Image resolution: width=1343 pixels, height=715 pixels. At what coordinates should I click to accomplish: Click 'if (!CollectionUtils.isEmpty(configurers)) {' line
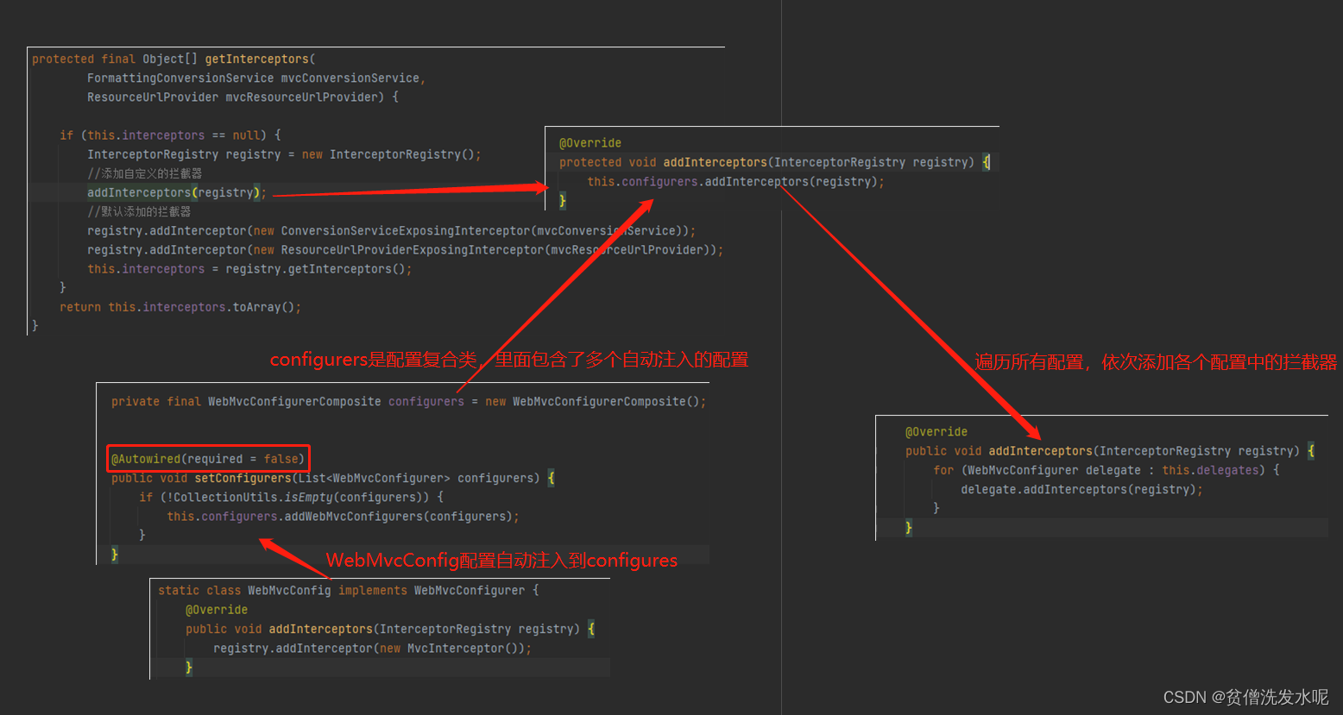[x=291, y=497]
